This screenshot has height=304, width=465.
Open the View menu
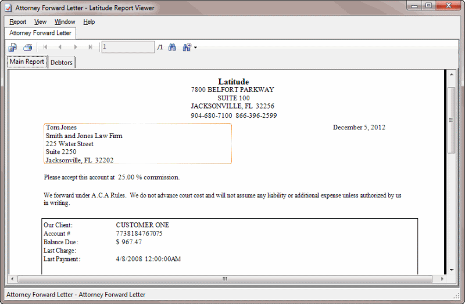[x=40, y=21]
